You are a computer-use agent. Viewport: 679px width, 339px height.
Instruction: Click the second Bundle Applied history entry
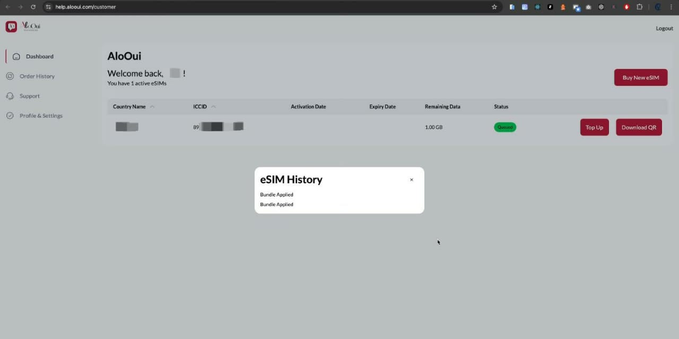(276, 204)
